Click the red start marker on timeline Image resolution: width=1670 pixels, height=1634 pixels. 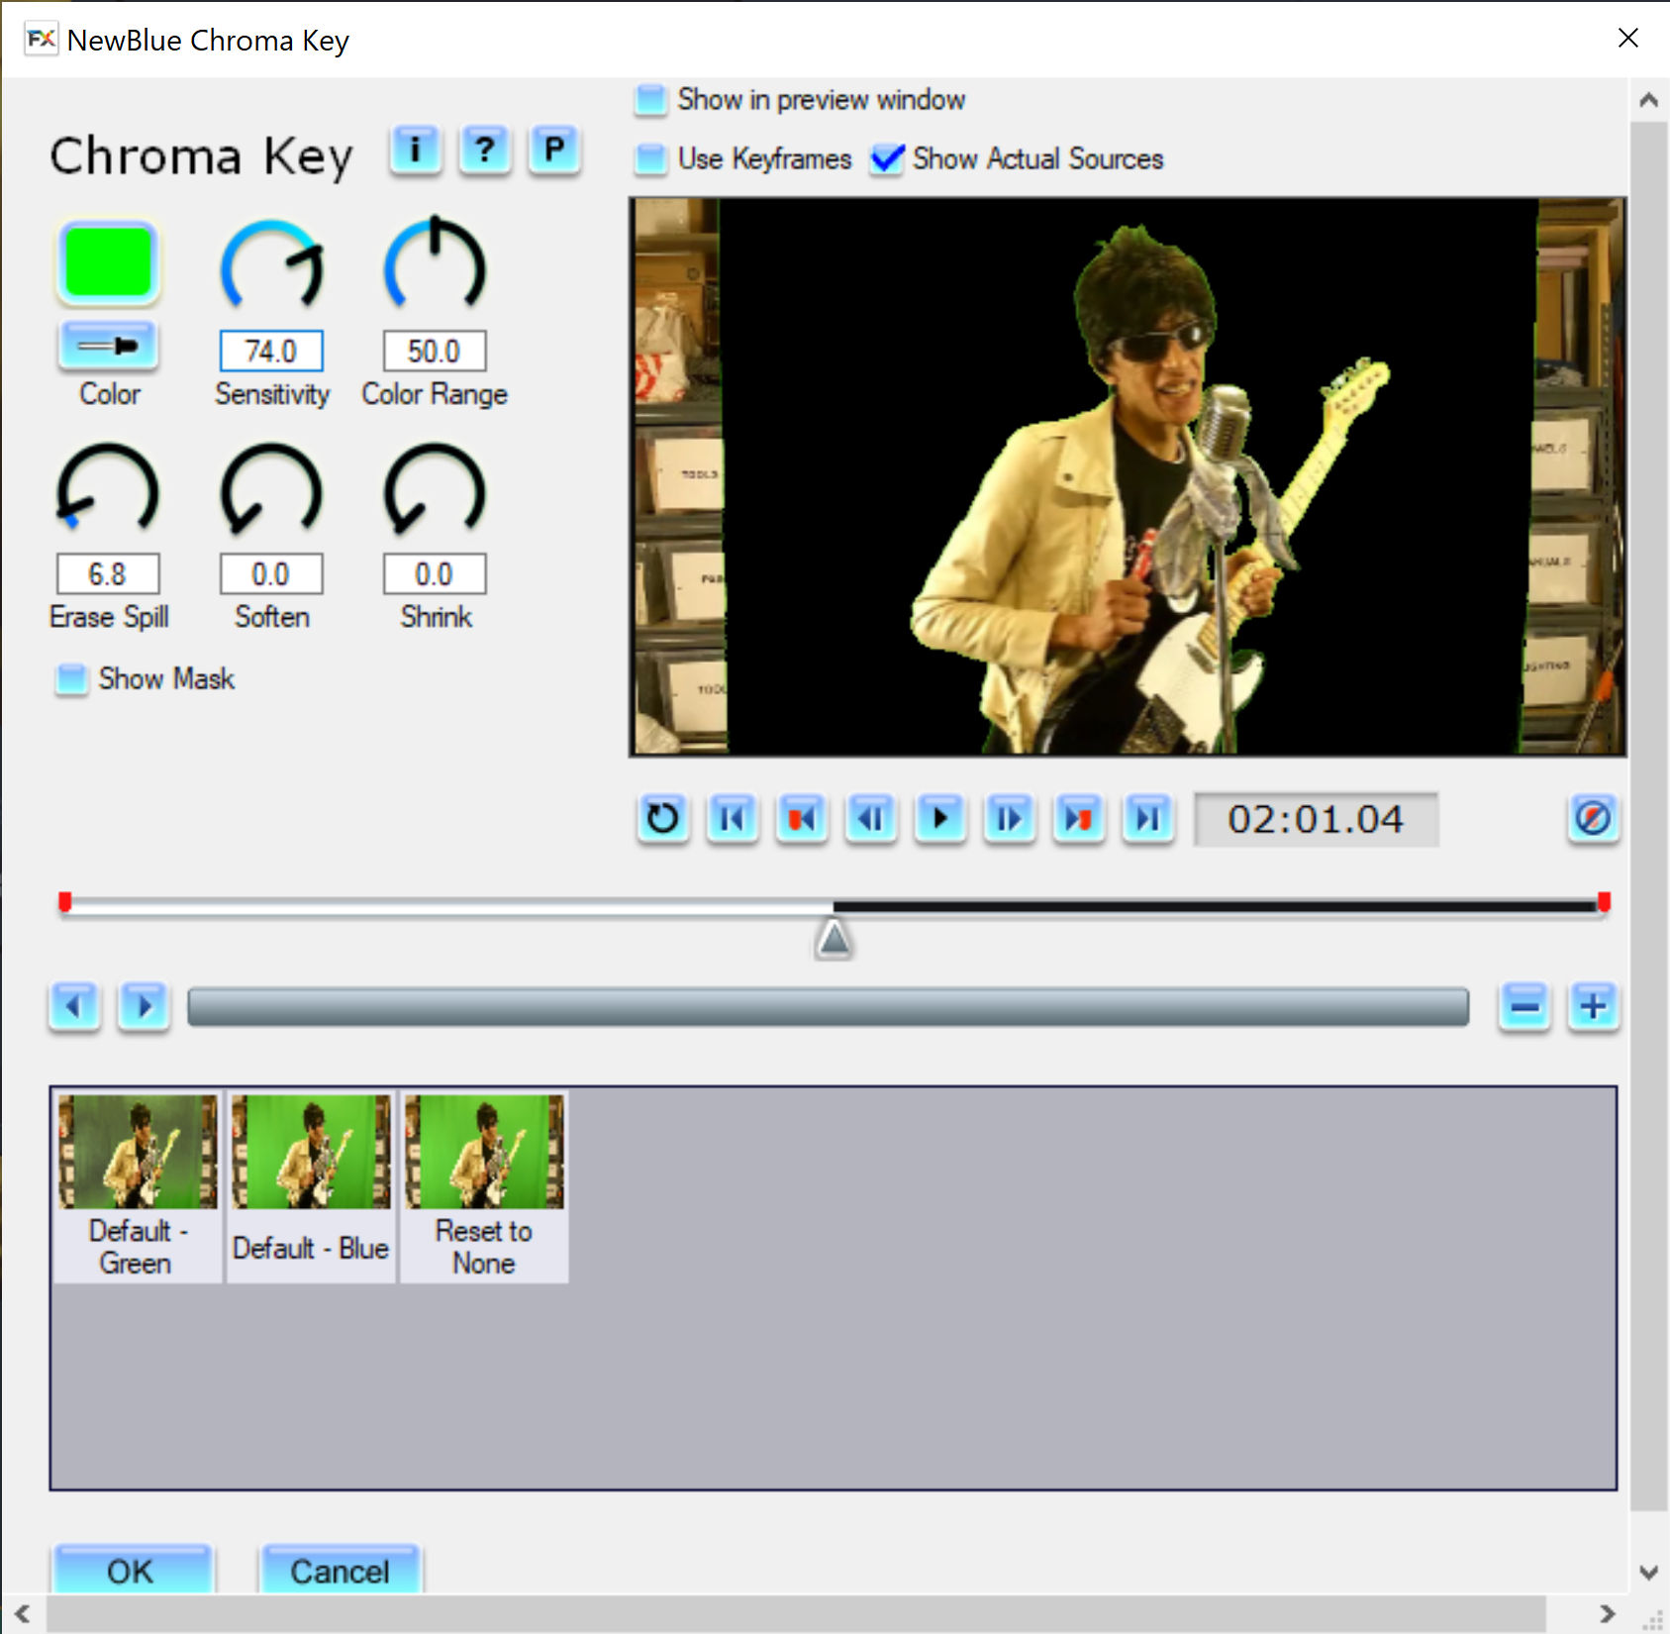65,902
